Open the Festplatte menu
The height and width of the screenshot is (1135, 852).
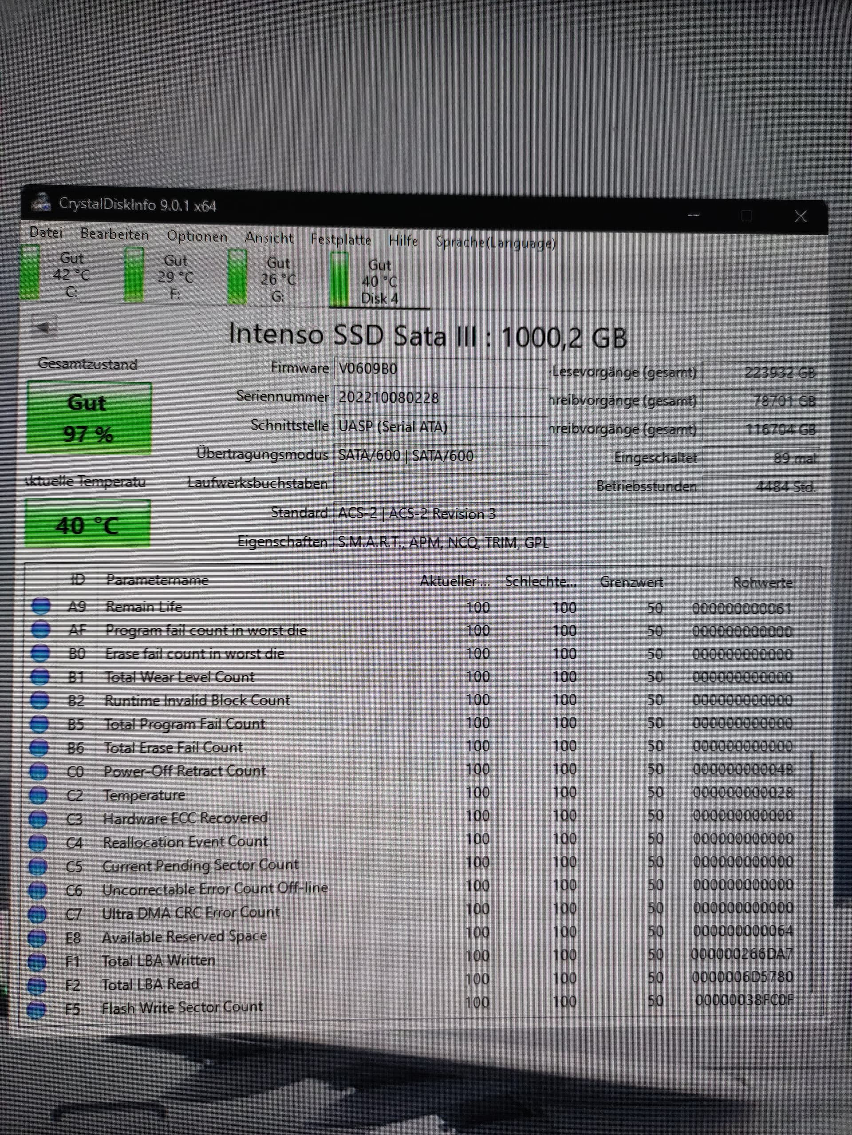point(341,240)
